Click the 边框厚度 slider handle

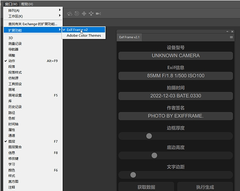[x=149, y=136]
